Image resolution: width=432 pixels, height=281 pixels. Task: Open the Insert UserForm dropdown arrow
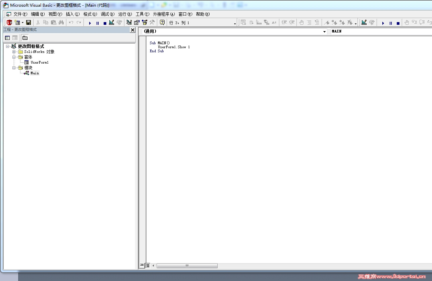pyautogui.click(x=23, y=23)
